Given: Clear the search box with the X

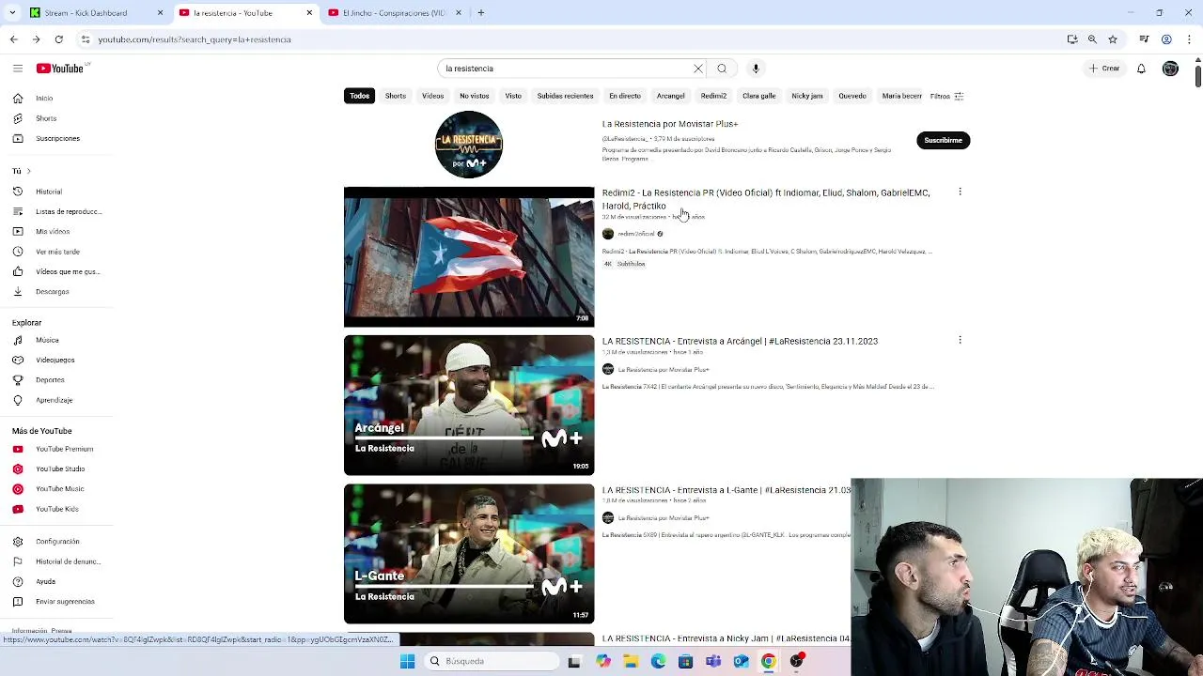Looking at the screenshot, I should 698,69.
